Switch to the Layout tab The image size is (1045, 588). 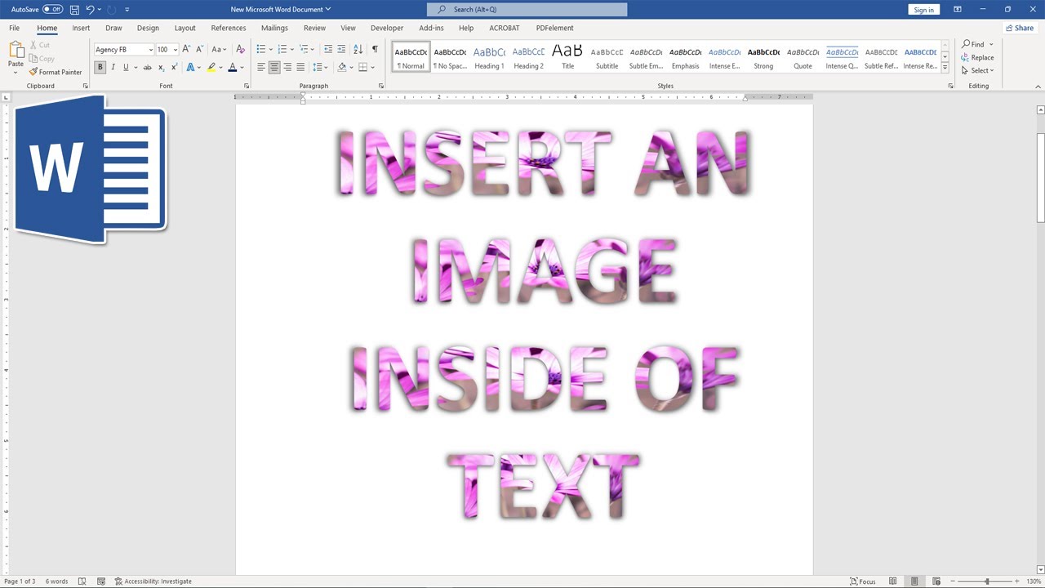click(185, 28)
